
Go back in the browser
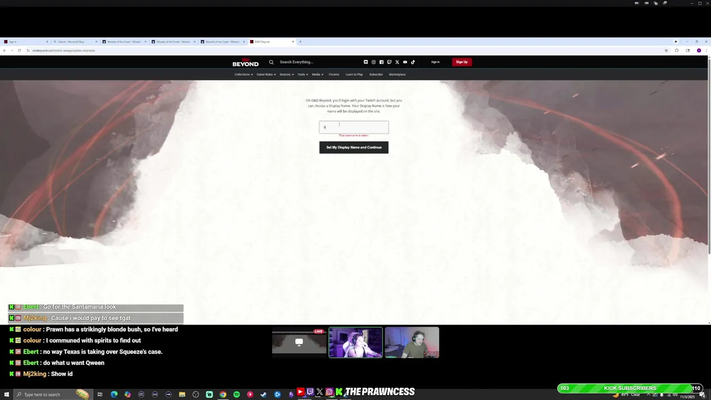click(4, 51)
